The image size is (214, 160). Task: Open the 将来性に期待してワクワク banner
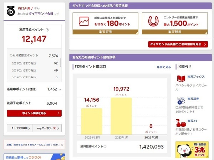pos(34,157)
